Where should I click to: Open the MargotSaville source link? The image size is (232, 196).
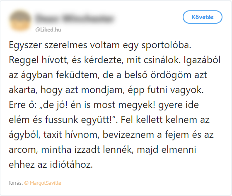[x=46, y=183]
